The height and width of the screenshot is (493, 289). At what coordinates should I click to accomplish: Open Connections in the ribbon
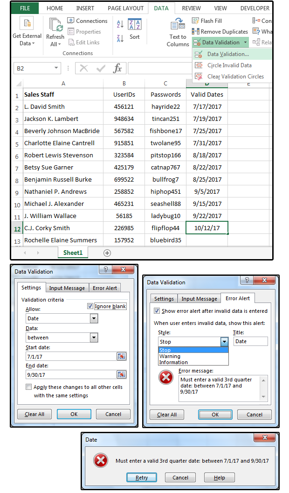[88, 21]
